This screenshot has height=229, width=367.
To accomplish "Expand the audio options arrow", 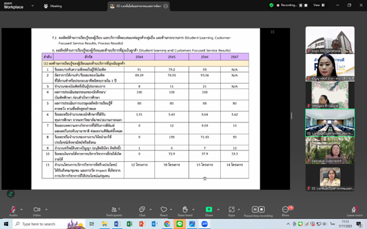I will pos(21,210).
